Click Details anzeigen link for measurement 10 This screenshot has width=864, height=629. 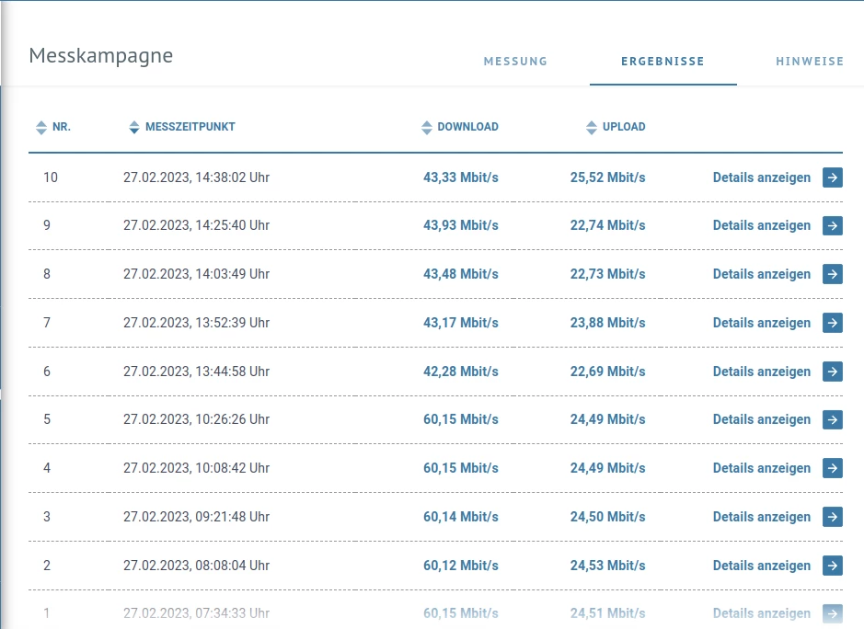coord(762,177)
